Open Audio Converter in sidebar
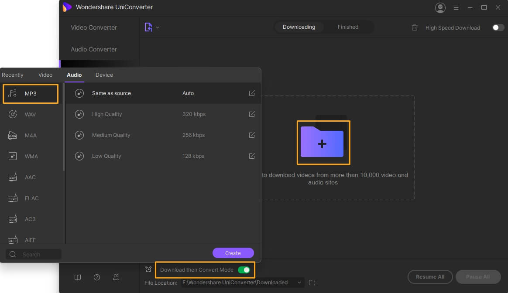Viewport: 508px width, 293px height. (x=94, y=49)
